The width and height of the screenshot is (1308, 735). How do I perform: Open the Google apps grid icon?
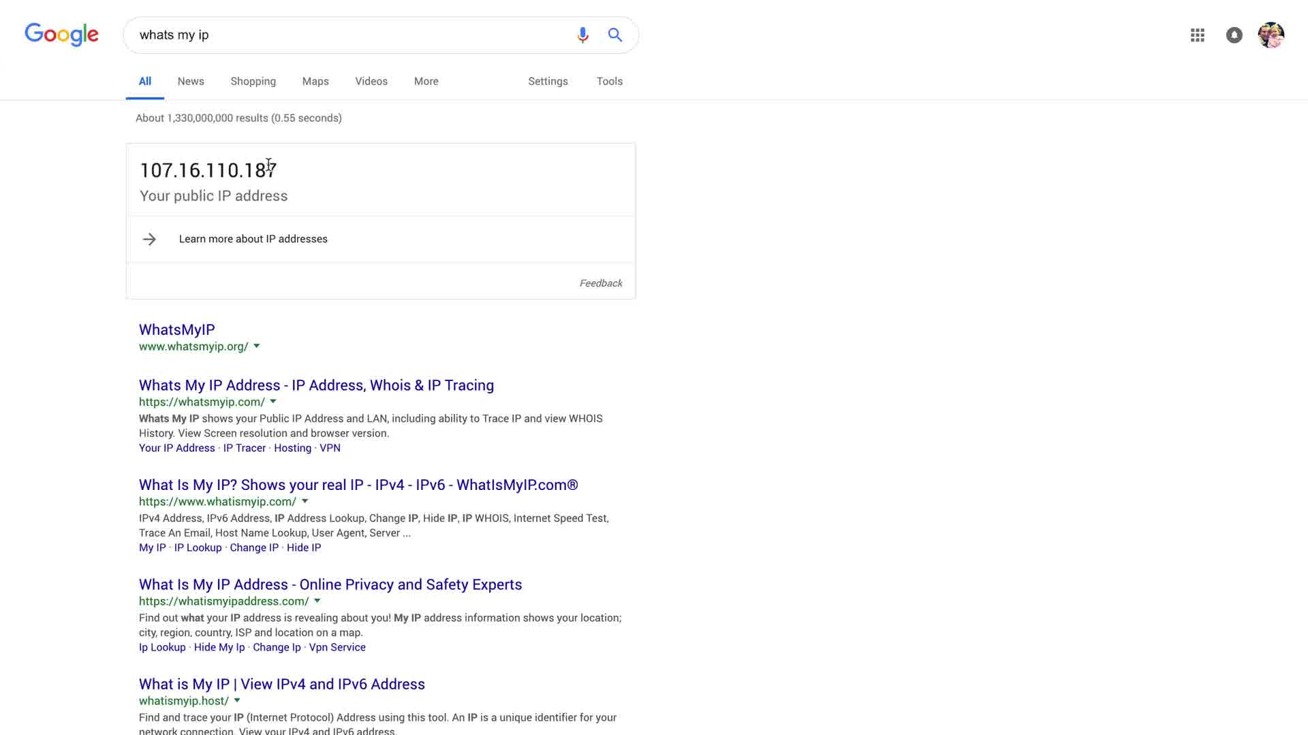1198,35
